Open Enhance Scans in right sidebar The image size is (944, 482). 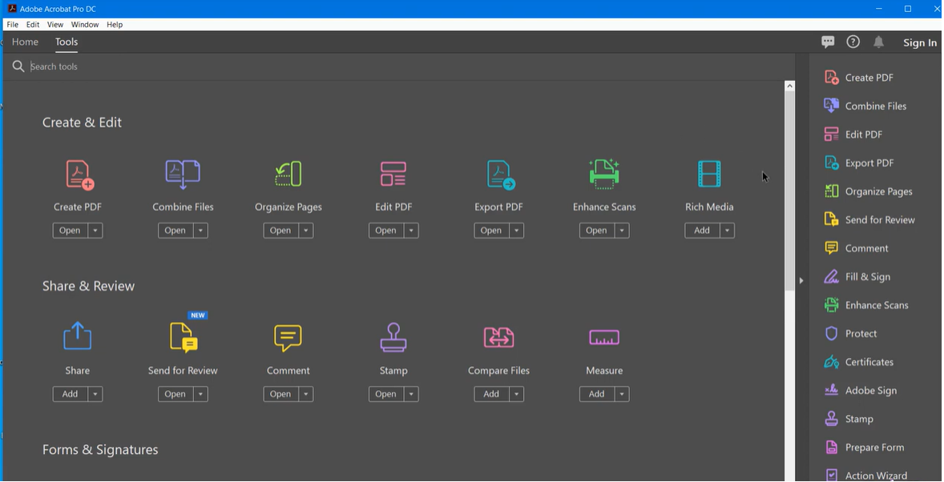click(865, 305)
